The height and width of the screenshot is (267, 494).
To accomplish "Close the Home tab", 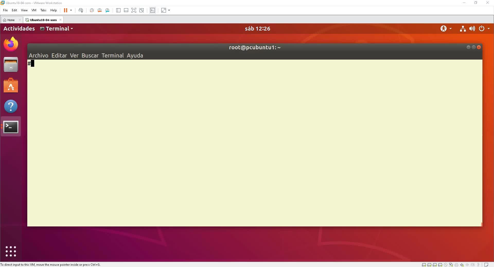I will (x=20, y=20).
